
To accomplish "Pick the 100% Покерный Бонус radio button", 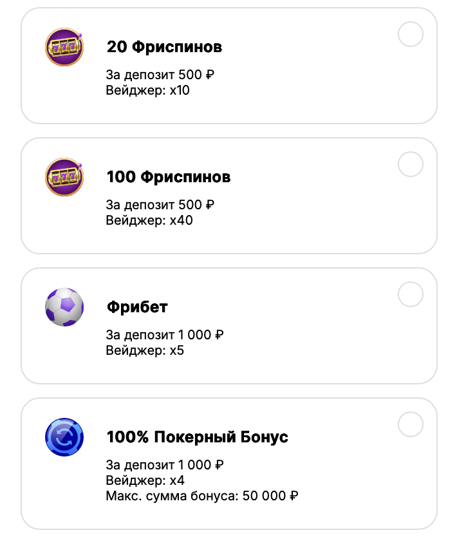I will tap(411, 424).
